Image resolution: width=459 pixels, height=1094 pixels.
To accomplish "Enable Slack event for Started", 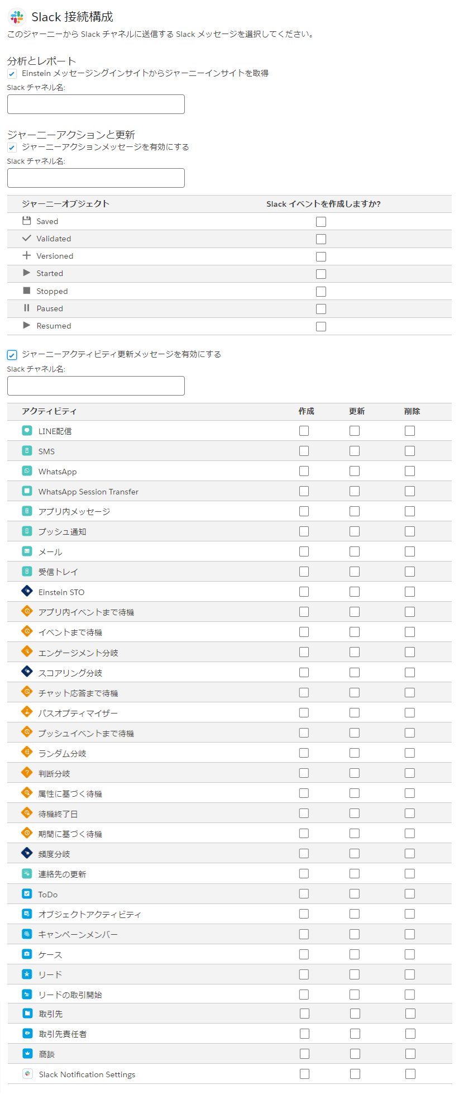I will tap(321, 274).
